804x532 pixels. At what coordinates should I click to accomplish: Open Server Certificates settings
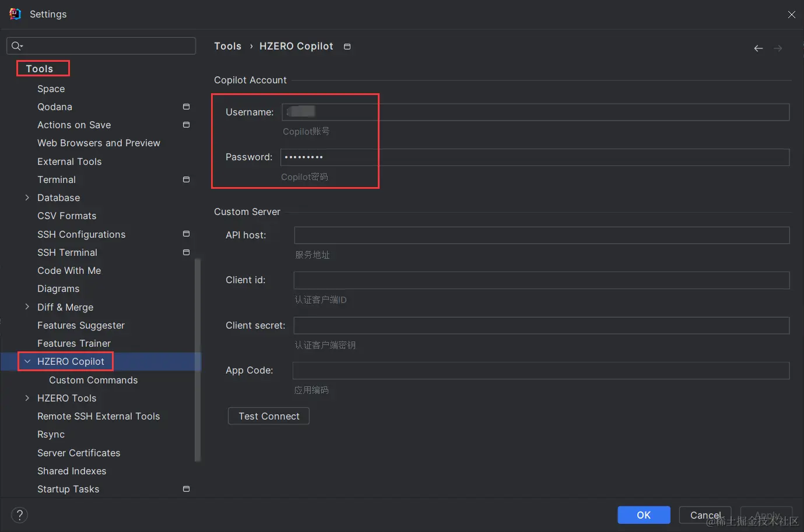79,453
